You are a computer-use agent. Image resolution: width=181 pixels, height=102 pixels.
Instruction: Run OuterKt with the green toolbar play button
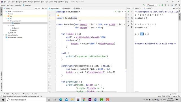pyautogui.click(x=159, y=5)
